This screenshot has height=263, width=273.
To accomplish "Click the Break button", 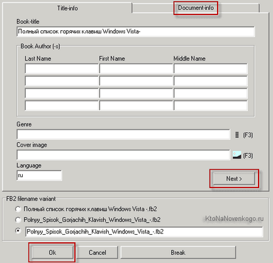I will coord(178,252).
